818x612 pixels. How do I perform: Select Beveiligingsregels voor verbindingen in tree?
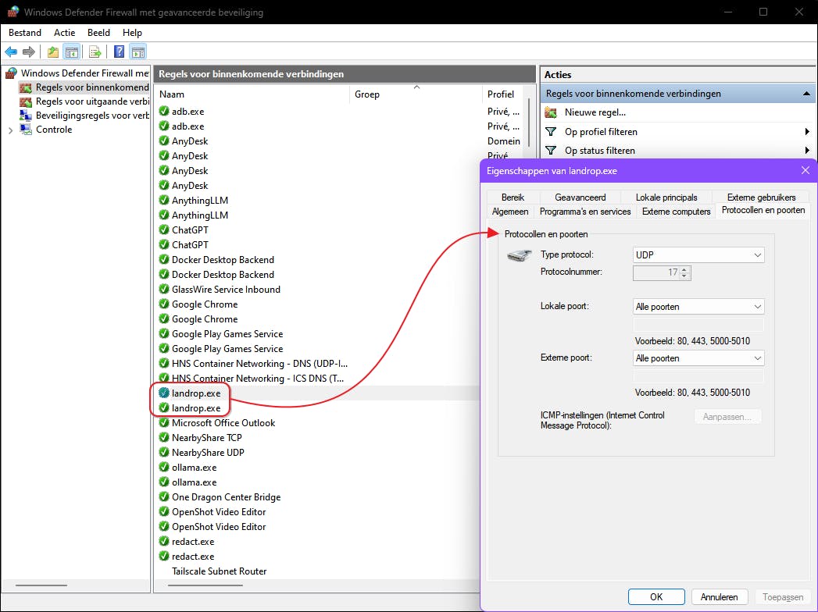(92, 116)
